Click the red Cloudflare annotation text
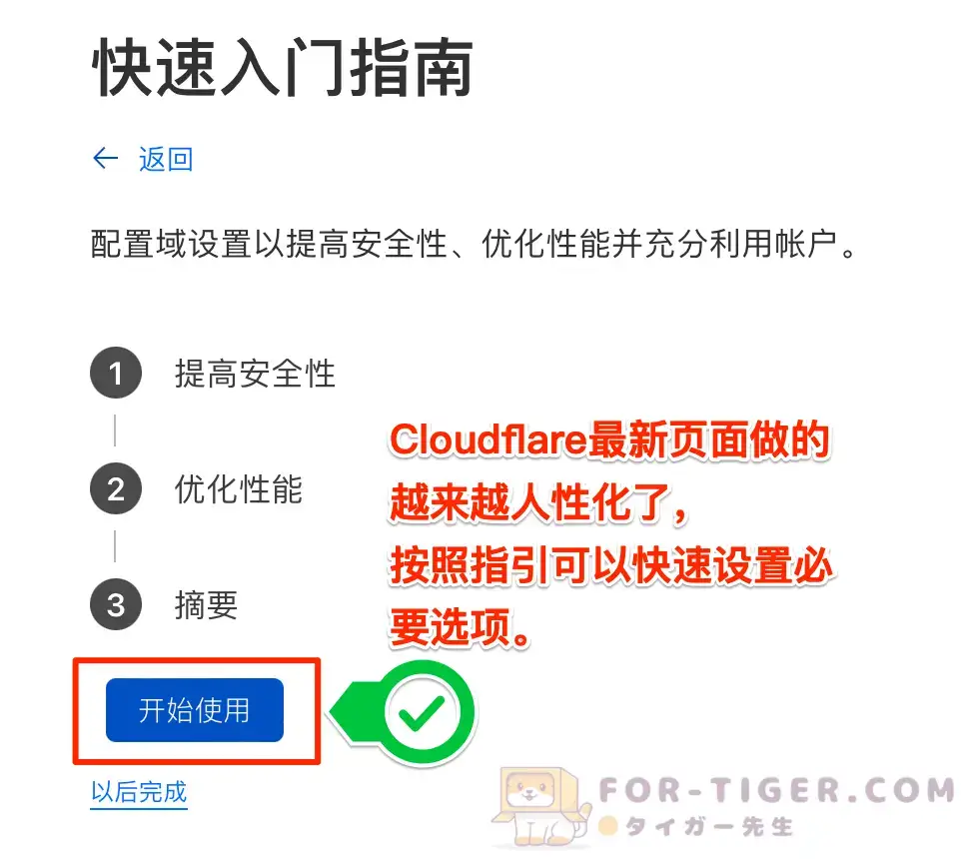This screenshot has width=969, height=859. (x=610, y=534)
